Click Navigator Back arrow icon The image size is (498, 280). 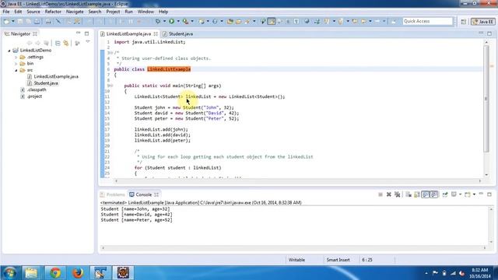tap(30, 43)
